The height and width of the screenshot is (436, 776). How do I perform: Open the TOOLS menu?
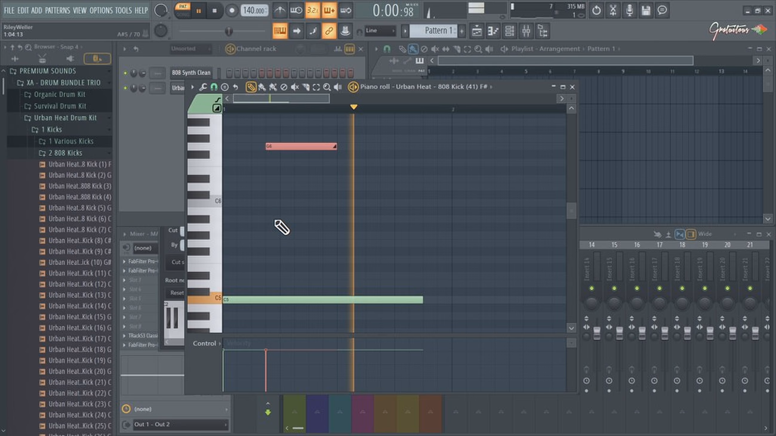click(x=124, y=10)
